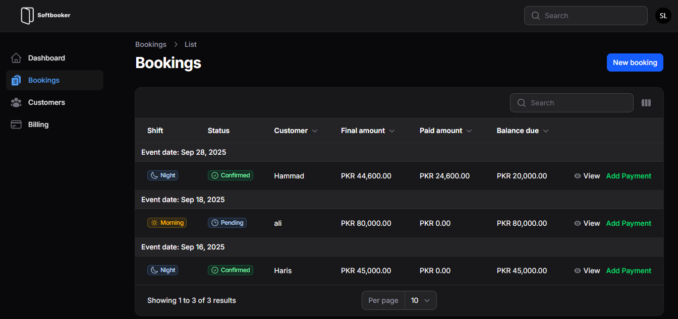Image resolution: width=678 pixels, height=319 pixels.
Task: Toggle sorting on the Status column
Action: (x=218, y=131)
